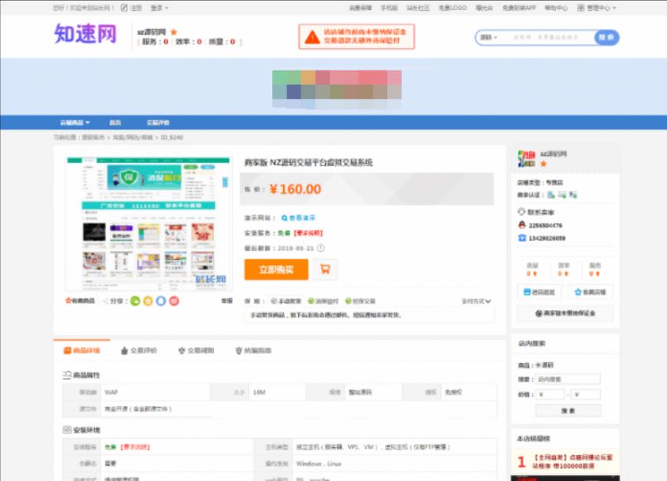
Task: Click the 查看演示 demo link
Action: [298, 218]
